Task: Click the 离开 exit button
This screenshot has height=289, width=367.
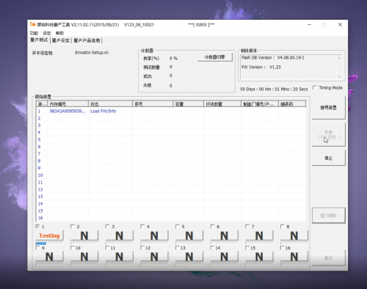Action: [328, 258]
